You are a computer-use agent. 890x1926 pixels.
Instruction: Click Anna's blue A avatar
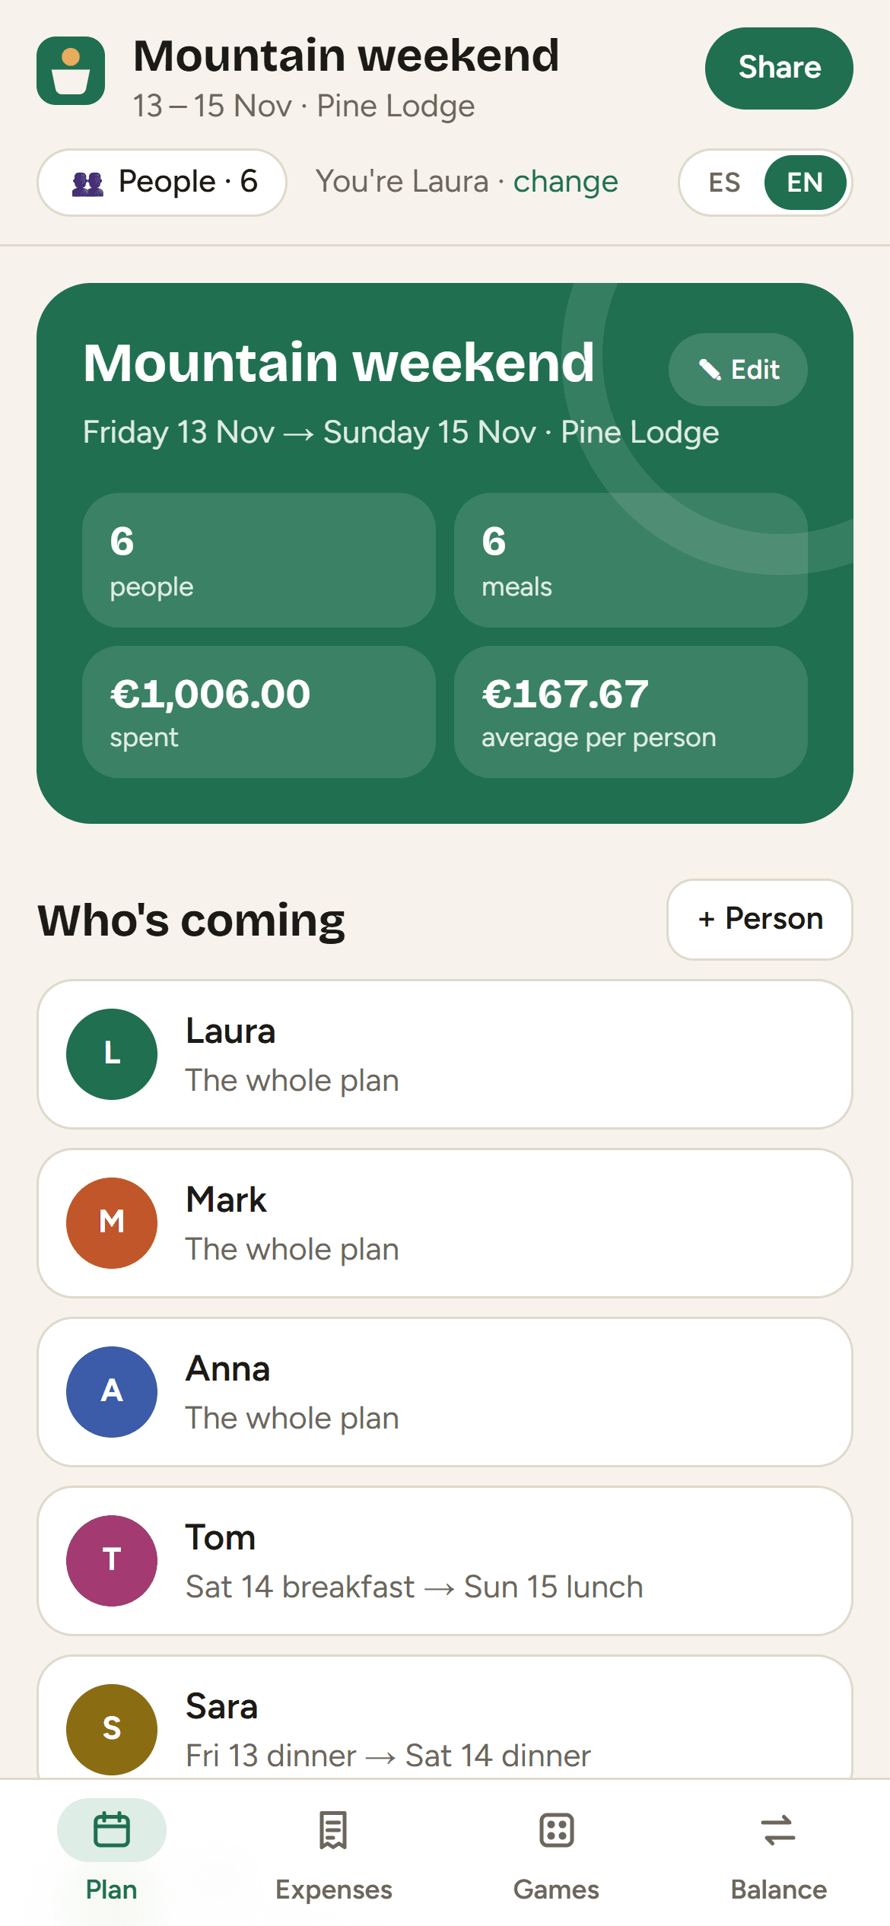click(x=112, y=1392)
